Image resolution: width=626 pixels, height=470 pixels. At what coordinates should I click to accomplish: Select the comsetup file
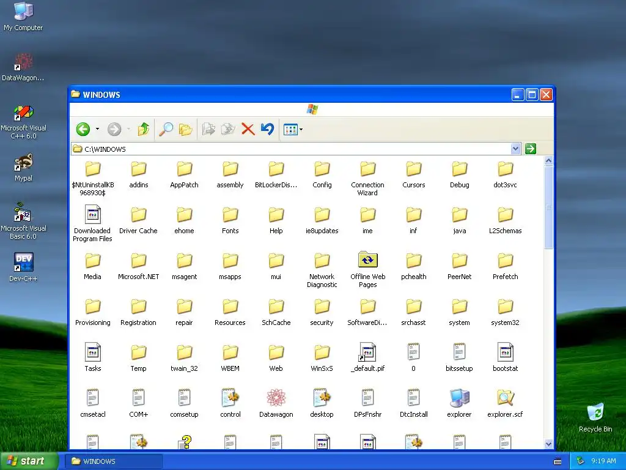point(184,403)
